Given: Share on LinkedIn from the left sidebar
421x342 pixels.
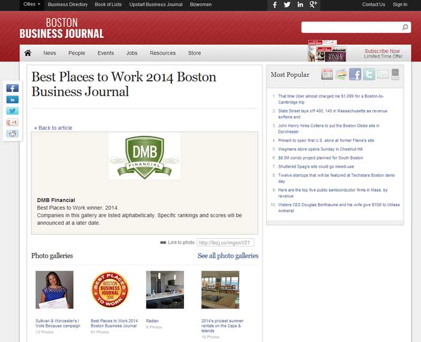Looking at the screenshot, I should click(13, 100).
